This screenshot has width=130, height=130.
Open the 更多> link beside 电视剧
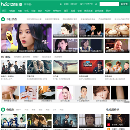pos(18,110)
